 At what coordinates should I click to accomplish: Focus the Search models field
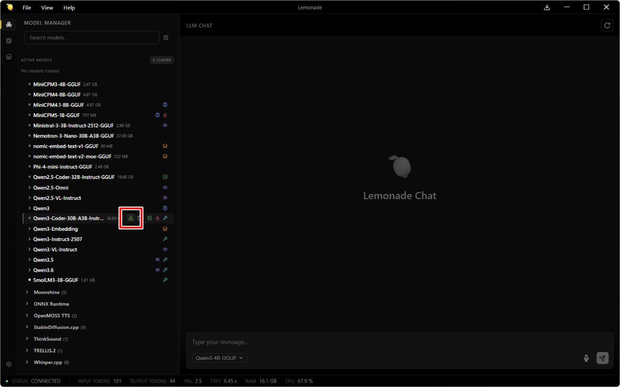(x=92, y=38)
